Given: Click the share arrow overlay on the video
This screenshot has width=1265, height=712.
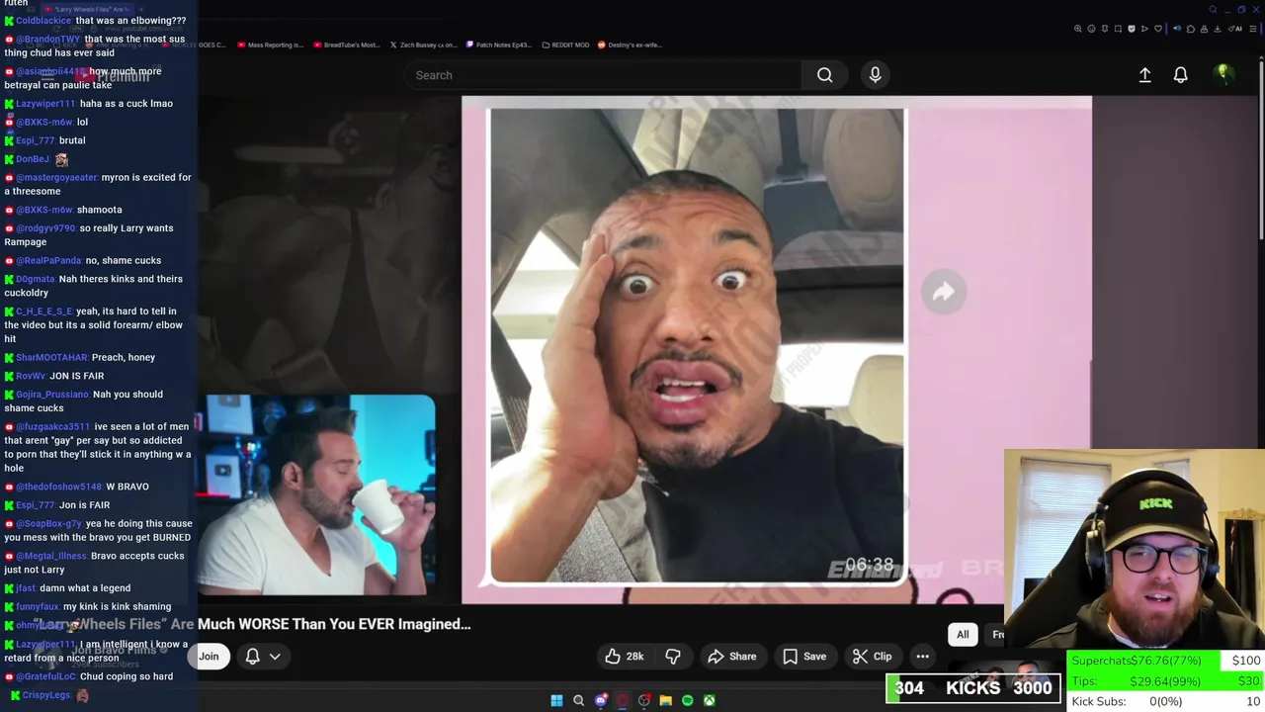Looking at the screenshot, I should tap(944, 292).
